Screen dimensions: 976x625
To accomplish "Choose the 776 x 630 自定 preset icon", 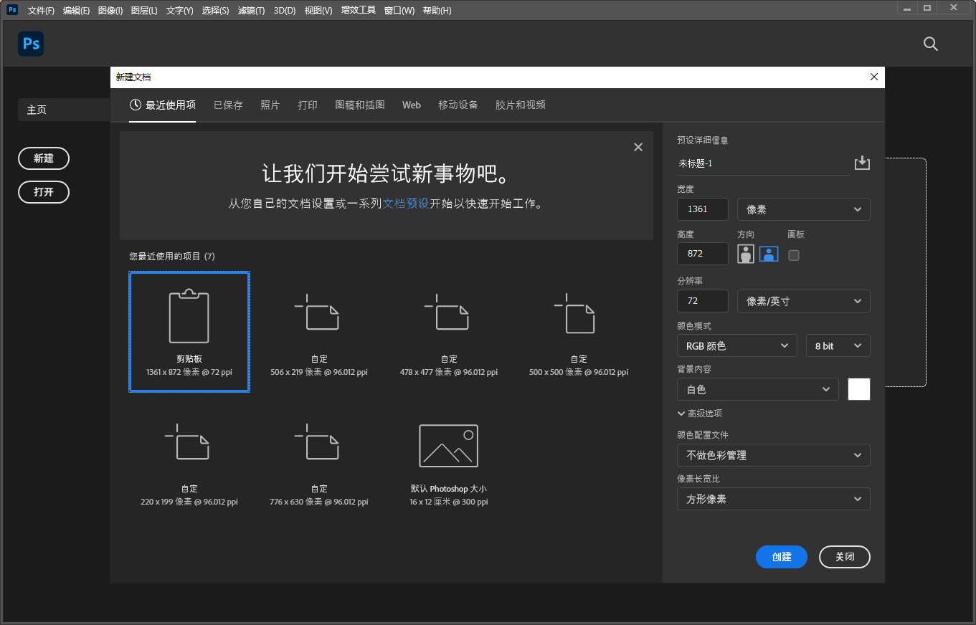I will coord(318,445).
